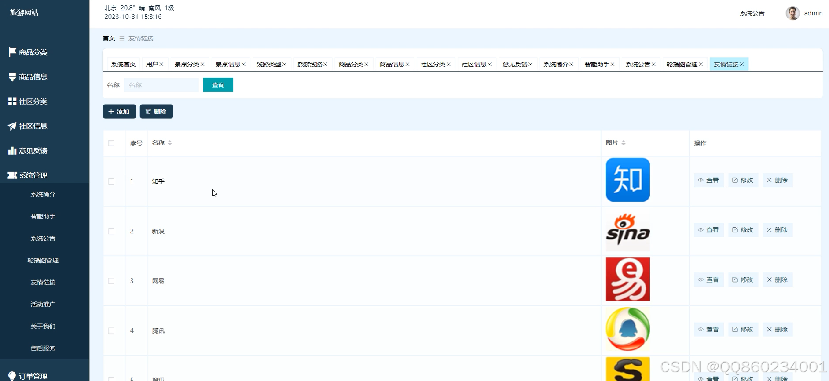Select 友情链接 in the sidebar submenu

tap(43, 282)
